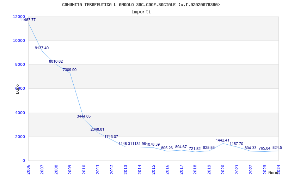
Task: Click the 2023 x-axis year label
Action: pos(265,169)
